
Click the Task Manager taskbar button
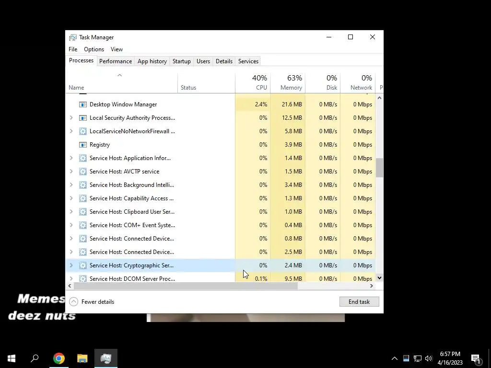click(106, 358)
